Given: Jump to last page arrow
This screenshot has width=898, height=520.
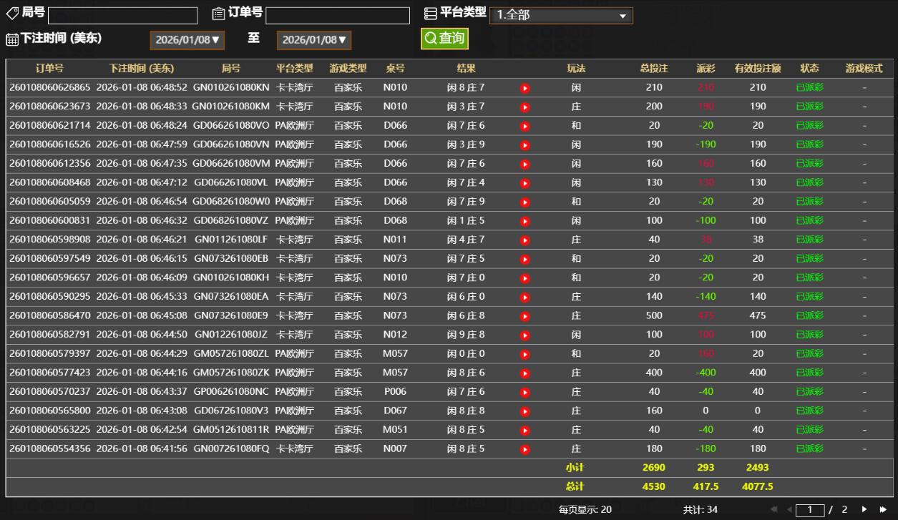Looking at the screenshot, I should [x=883, y=509].
